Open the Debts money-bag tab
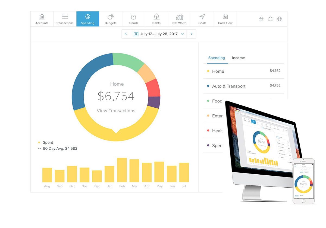The height and width of the screenshot is (228, 326). tap(156, 19)
